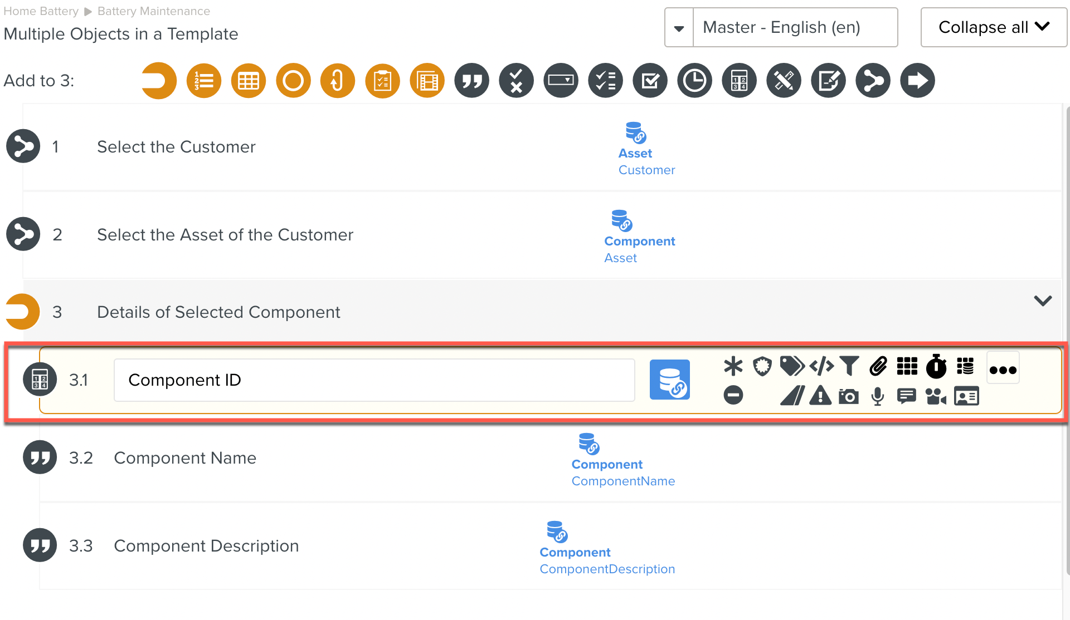The image size is (1070, 620).
Task: Click the blue database link button
Action: click(x=670, y=380)
